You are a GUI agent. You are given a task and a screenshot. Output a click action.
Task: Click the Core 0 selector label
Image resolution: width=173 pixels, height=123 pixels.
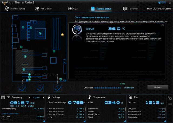coord(36,98)
